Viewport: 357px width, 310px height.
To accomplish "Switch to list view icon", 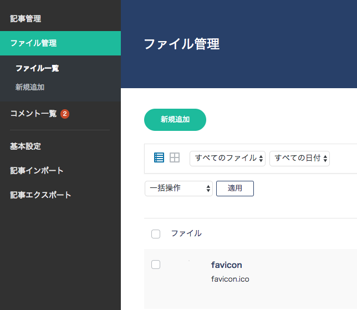I will 159,157.
